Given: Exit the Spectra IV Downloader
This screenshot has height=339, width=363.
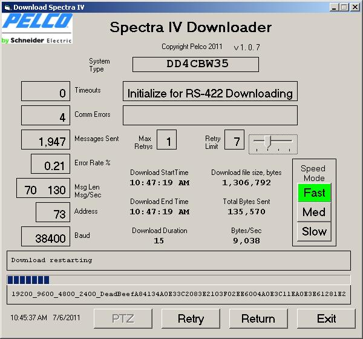Looking at the screenshot, I should pyautogui.click(x=326, y=318).
